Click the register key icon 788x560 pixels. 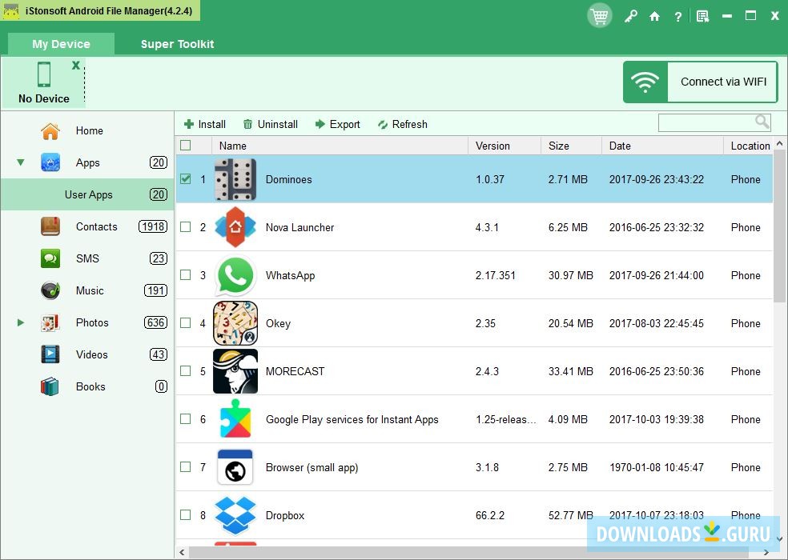point(631,17)
